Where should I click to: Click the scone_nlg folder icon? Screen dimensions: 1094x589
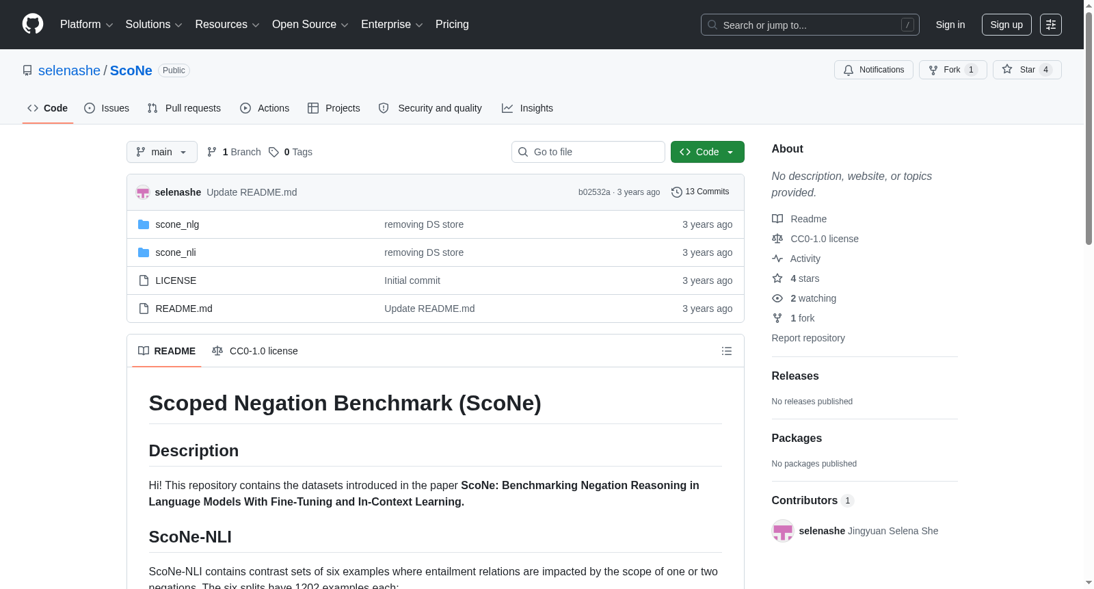tap(144, 224)
